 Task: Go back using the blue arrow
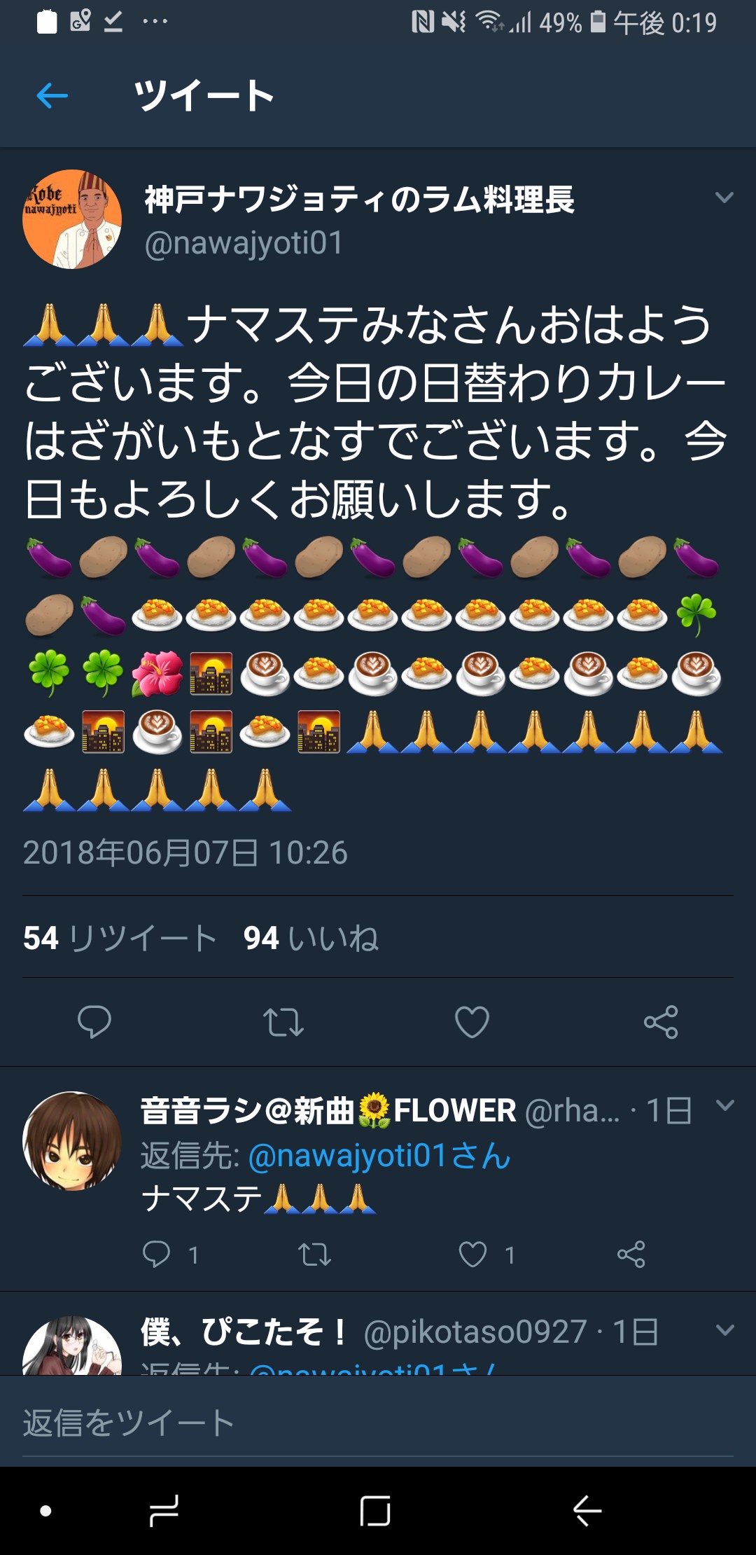(x=52, y=95)
